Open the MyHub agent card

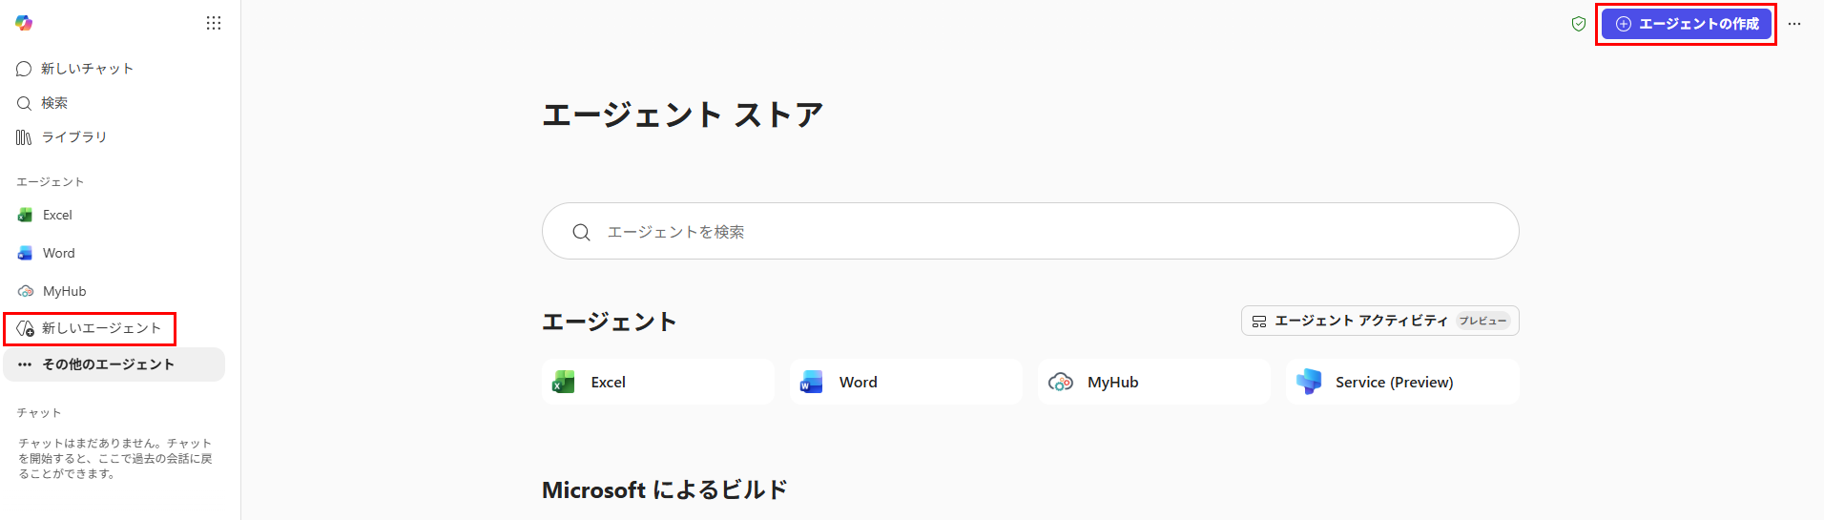pyautogui.click(x=1153, y=382)
